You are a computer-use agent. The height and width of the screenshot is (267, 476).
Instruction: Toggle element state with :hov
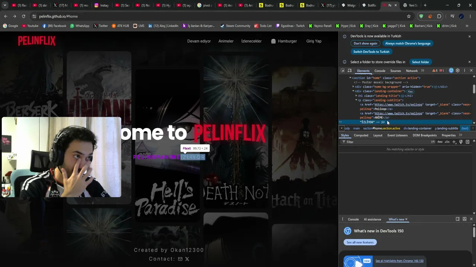click(x=440, y=142)
